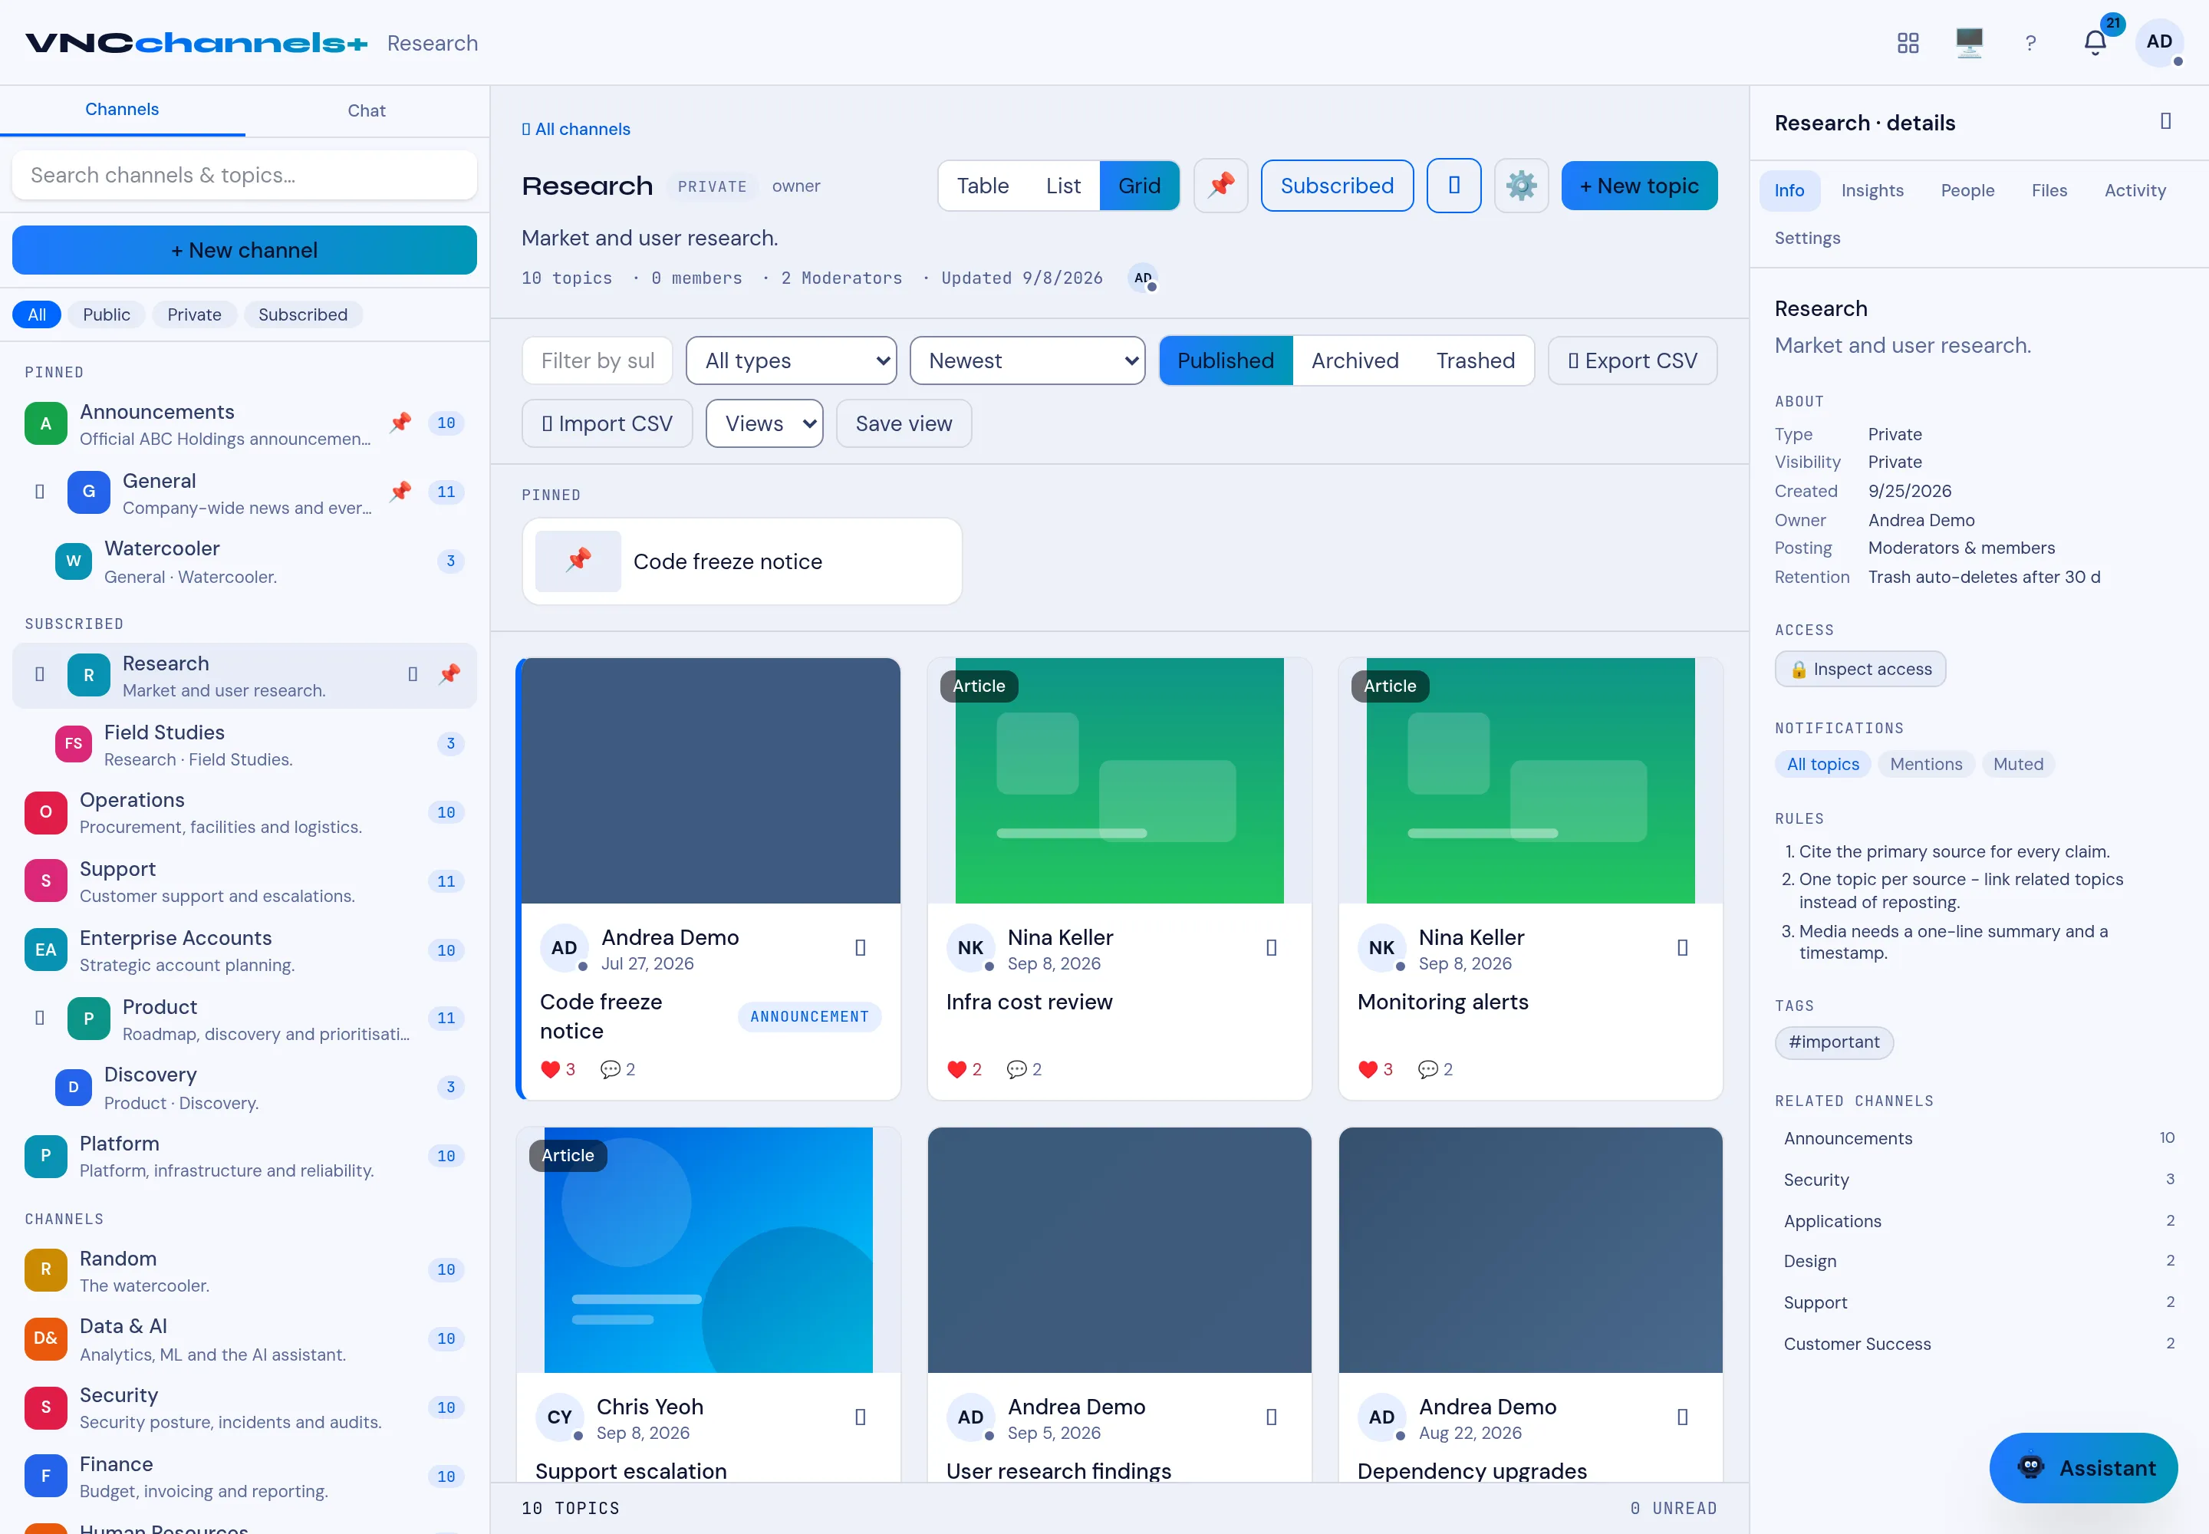Image resolution: width=2209 pixels, height=1534 pixels.
Task: Switch to Table view
Action: (983, 186)
